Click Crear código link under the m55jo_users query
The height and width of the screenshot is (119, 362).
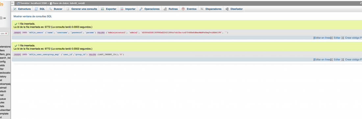[353, 37]
